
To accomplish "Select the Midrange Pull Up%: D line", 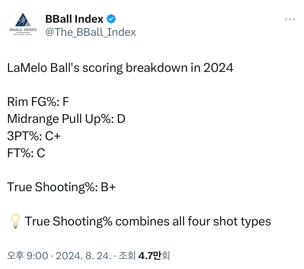I will point(66,119).
